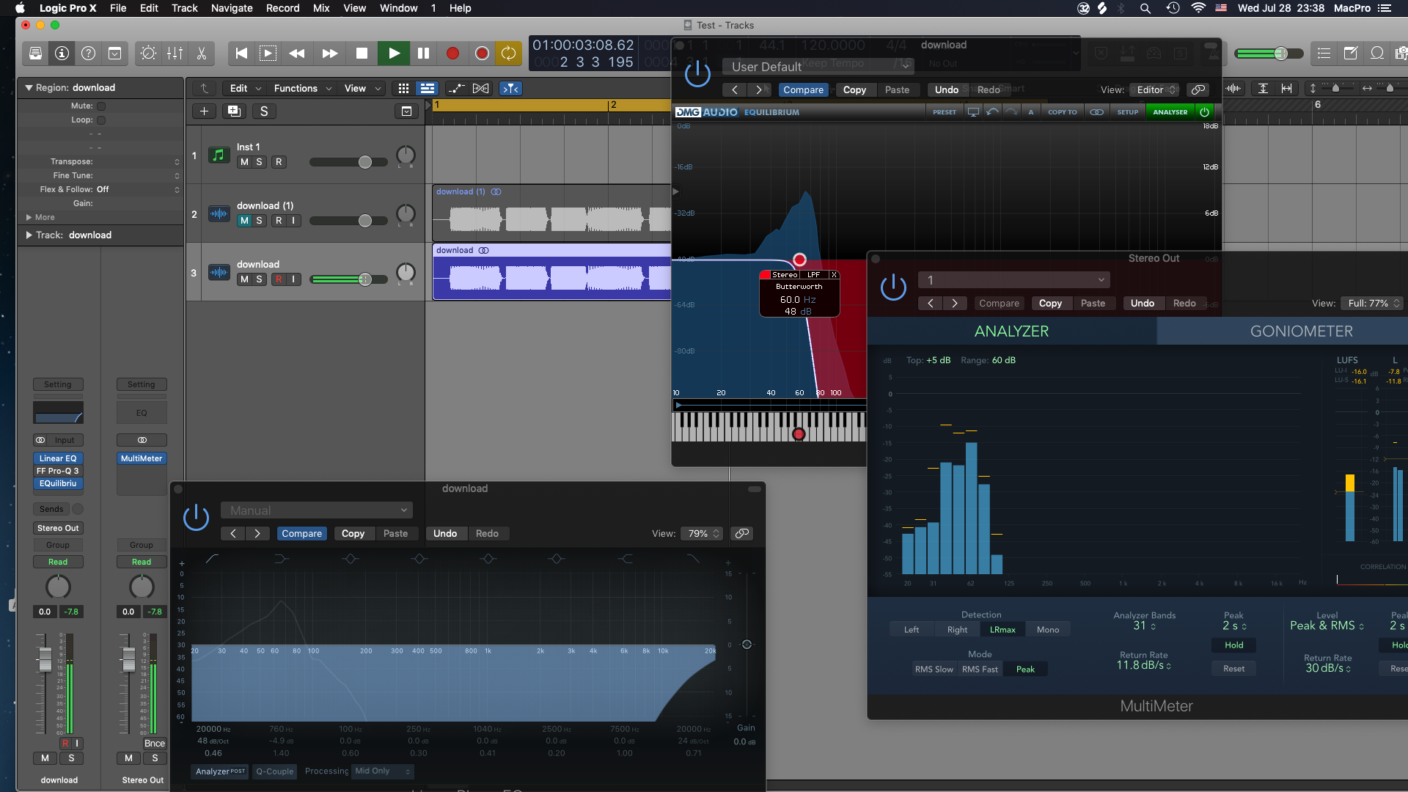Open the Scissors editors button
The width and height of the screenshot is (1408, 792).
pos(201,54)
